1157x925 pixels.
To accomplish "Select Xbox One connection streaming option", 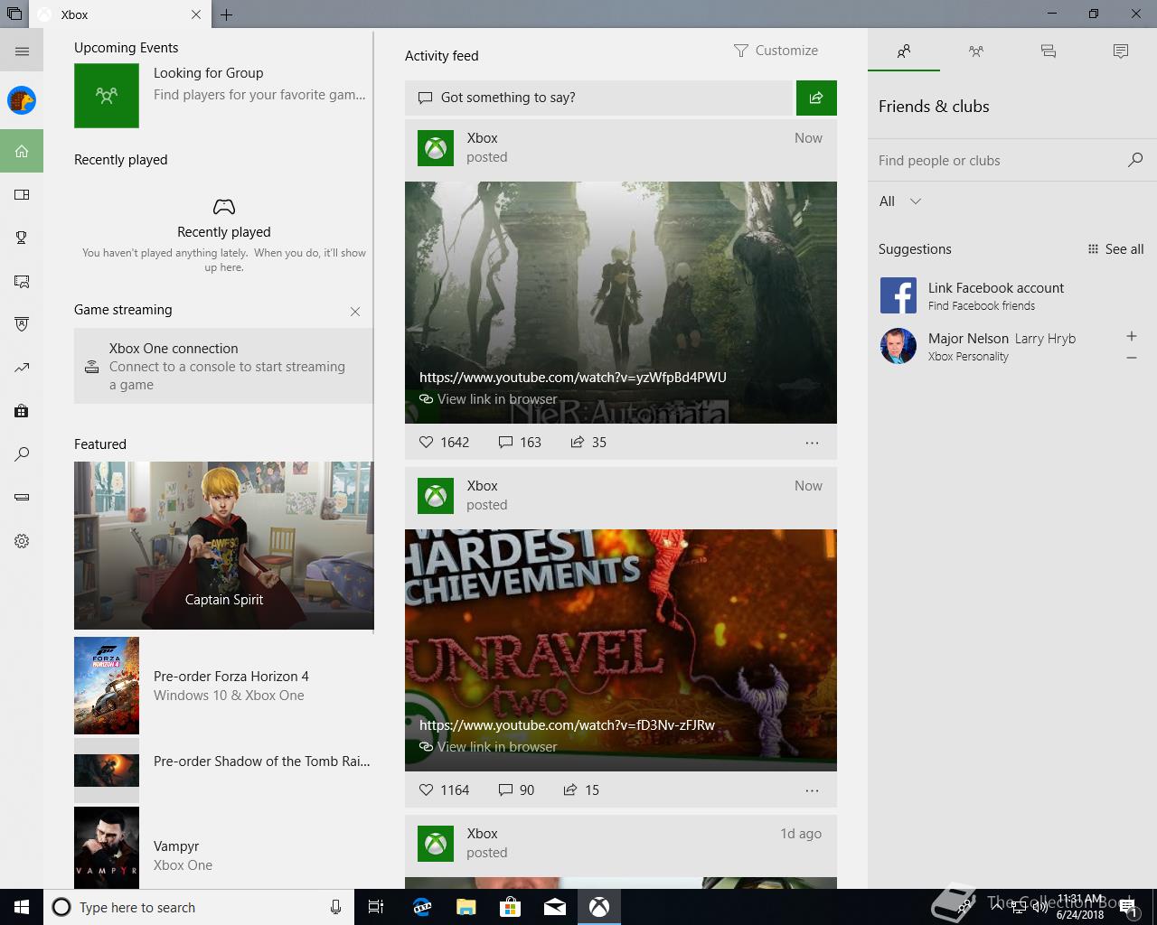I will 223,366.
